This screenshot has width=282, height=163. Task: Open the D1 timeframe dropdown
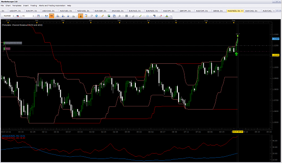(28, 16)
